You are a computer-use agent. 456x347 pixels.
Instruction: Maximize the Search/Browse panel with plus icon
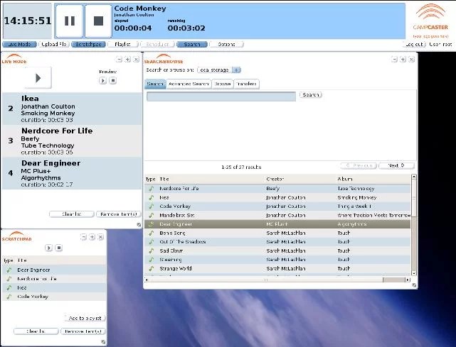pos(401,59)
